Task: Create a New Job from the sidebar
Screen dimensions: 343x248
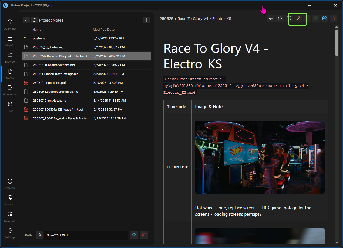Action: coord(10,216)
